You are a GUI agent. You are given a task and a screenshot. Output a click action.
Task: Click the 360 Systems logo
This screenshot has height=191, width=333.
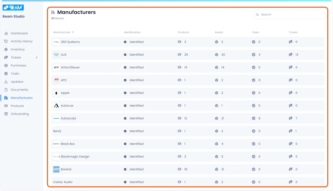[56, 42]
